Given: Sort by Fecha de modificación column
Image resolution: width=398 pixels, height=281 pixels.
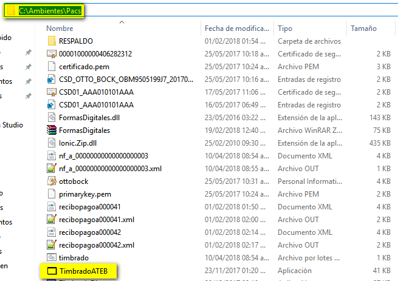Looking at the screenshot, I should click(237, 29).
